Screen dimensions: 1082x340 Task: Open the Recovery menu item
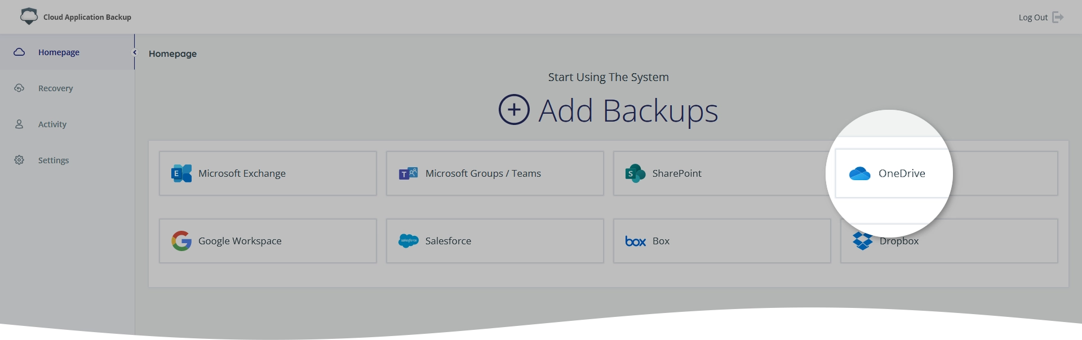tap(67, 88)
